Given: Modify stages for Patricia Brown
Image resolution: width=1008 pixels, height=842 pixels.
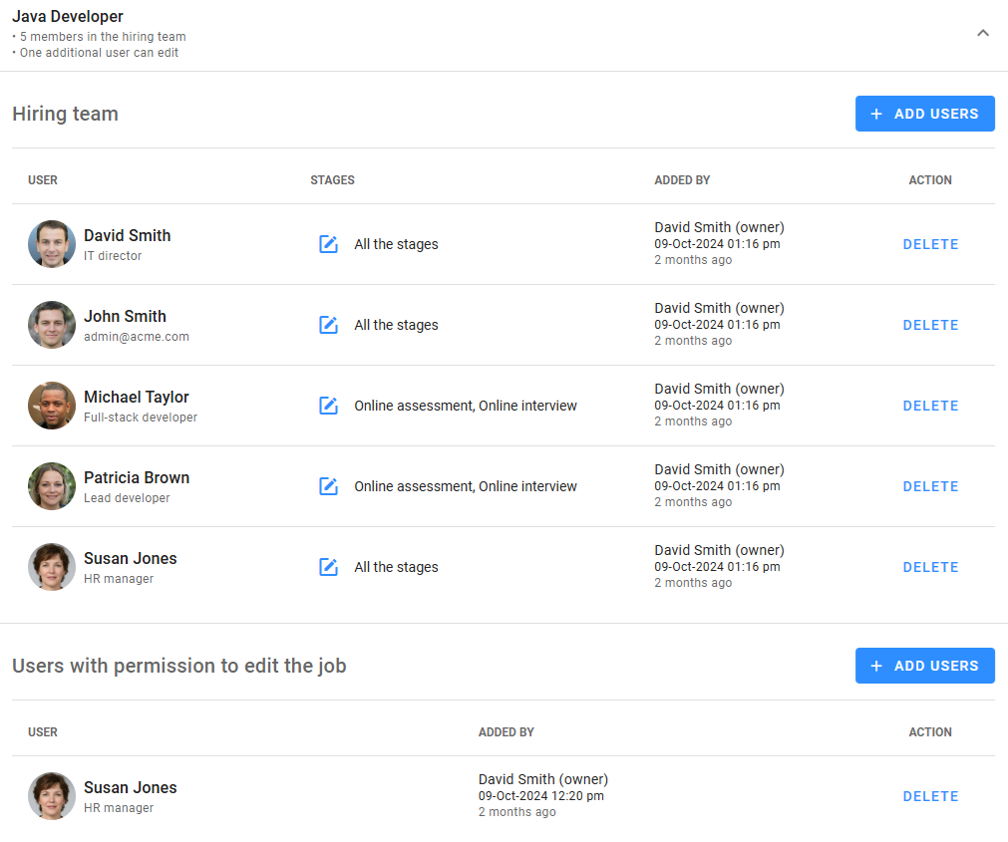Looking at the screenshot, I should [x=329, y=486].
